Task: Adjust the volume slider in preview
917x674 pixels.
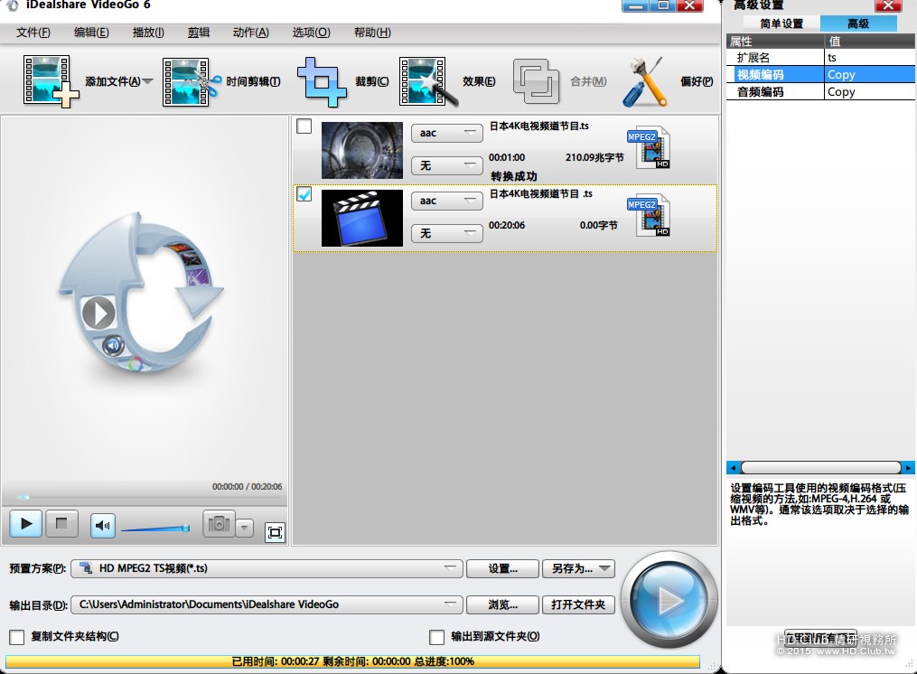Action: (155, 529)
